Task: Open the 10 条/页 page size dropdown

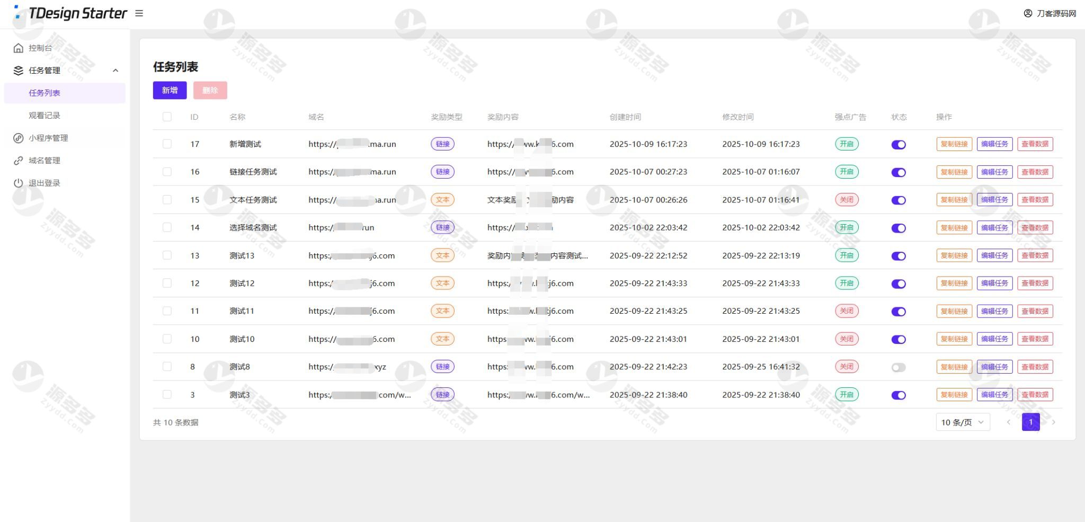Action: (x=962, y=422)
